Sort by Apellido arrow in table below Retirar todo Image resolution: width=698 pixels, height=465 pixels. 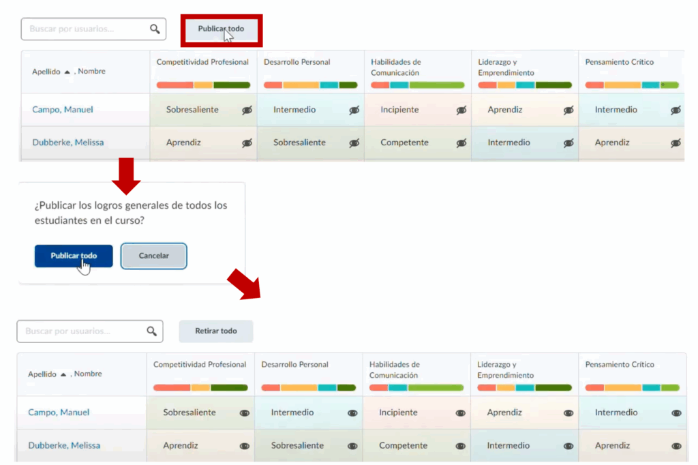click(63, 374)
